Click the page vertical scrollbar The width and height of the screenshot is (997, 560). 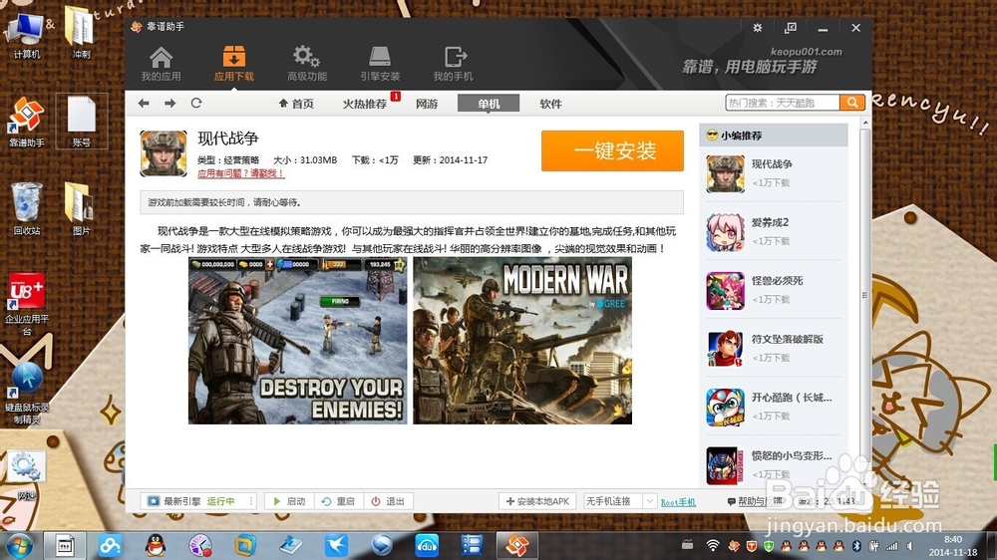point(864,296)
